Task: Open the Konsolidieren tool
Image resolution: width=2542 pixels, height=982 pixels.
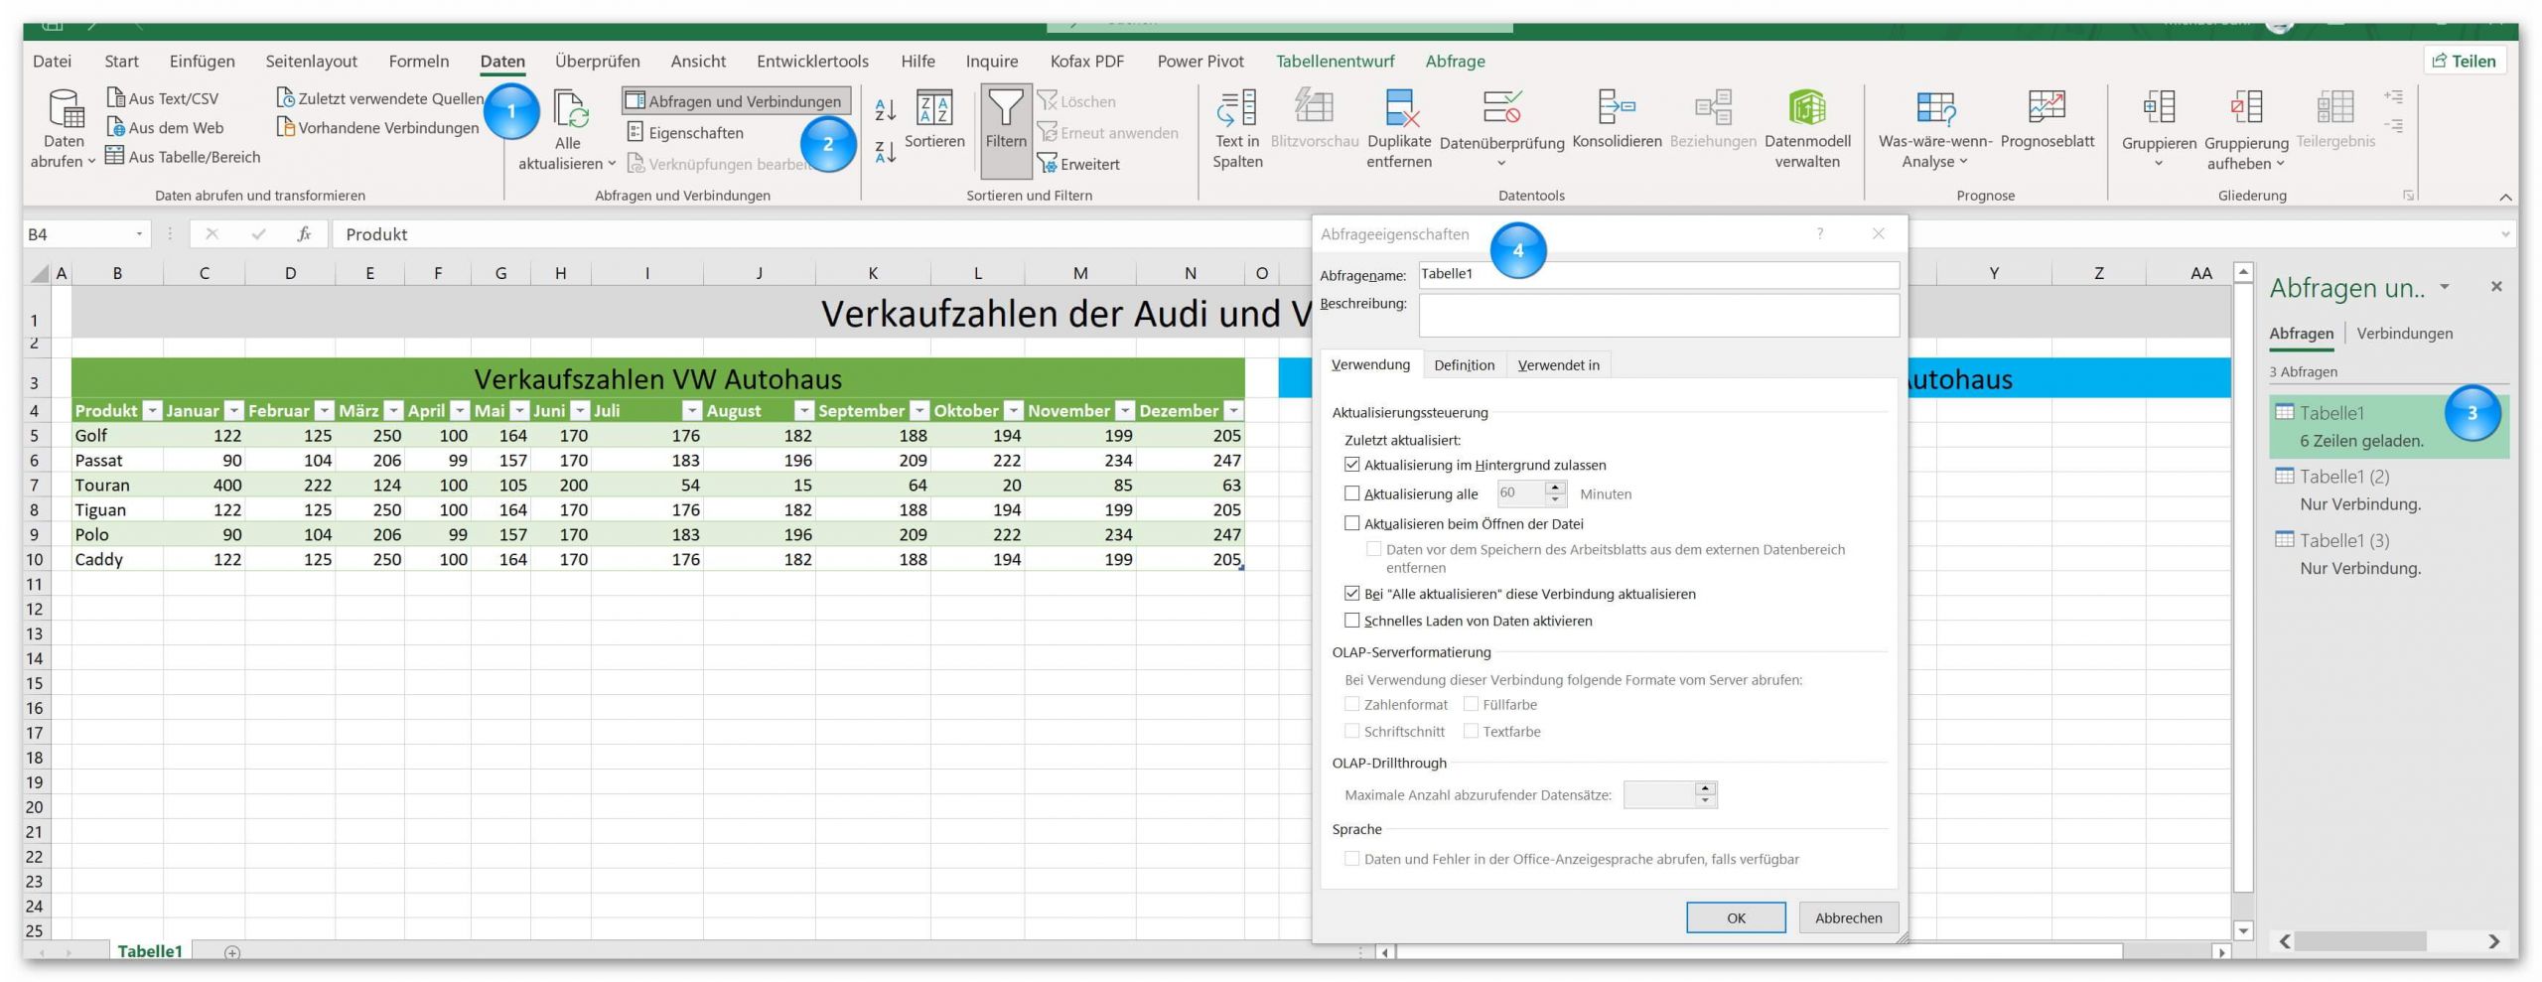Action: pyautogui.click(x=1617, y=119)
